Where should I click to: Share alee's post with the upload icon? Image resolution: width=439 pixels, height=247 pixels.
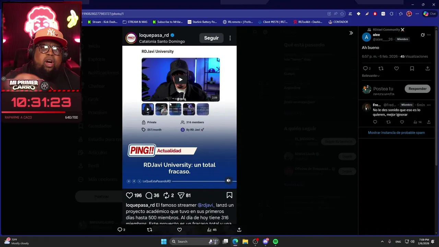pos(427,69)
